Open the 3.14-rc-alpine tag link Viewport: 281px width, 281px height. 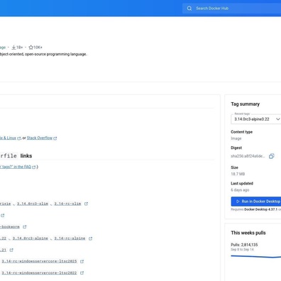(70, 238)
